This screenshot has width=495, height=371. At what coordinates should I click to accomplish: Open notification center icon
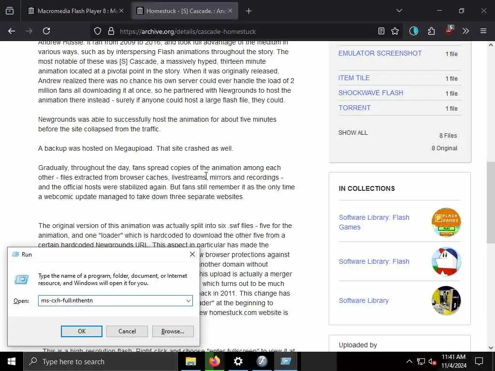click(479, 361)
